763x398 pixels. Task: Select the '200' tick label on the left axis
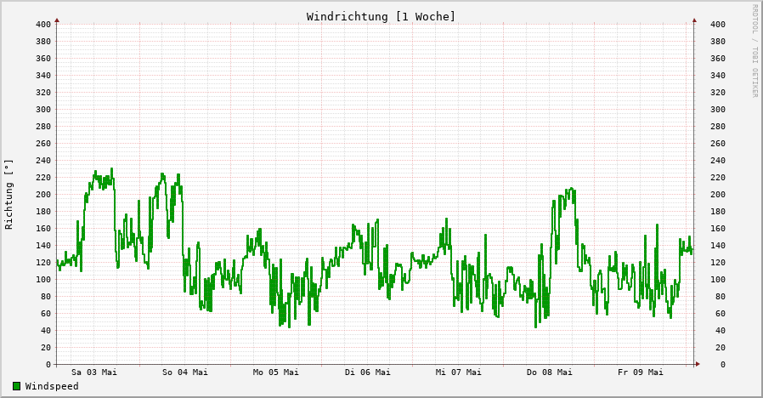tap(43, 195)
